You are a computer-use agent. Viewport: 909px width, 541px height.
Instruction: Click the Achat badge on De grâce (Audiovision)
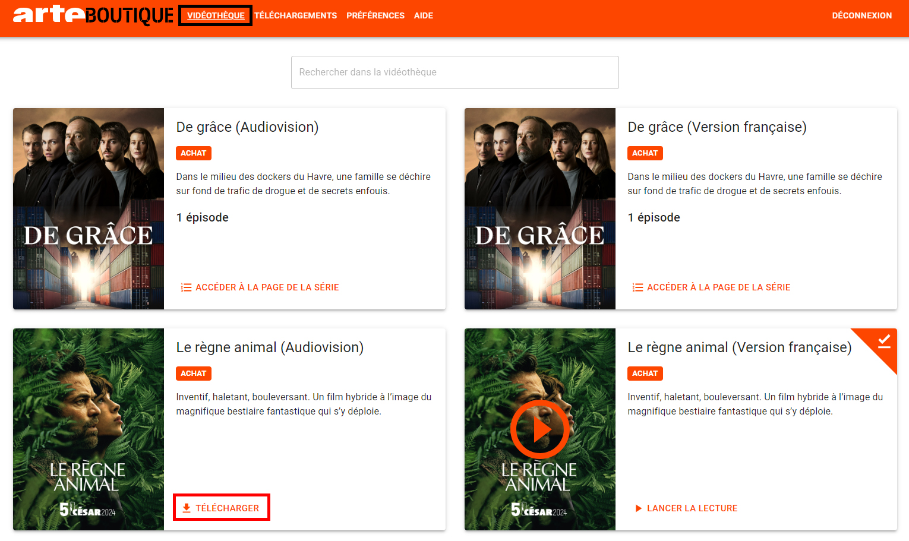194,153
